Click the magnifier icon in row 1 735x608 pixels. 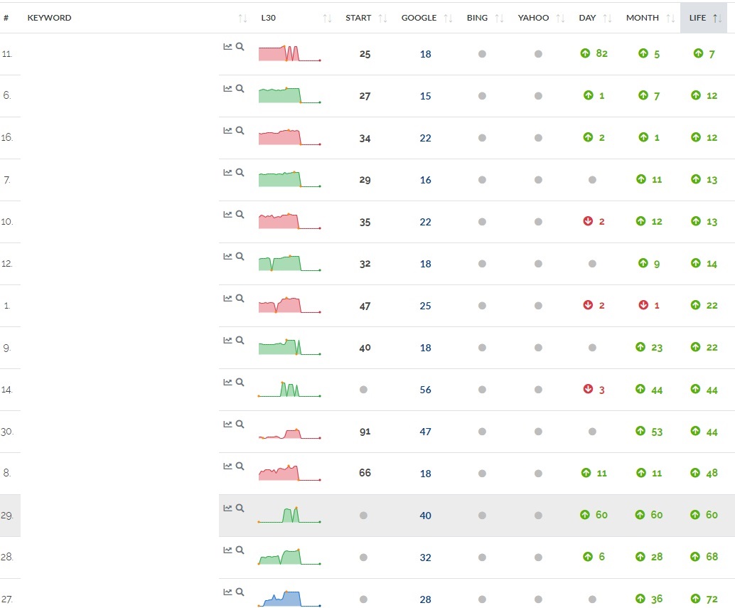tap(240, 298)
